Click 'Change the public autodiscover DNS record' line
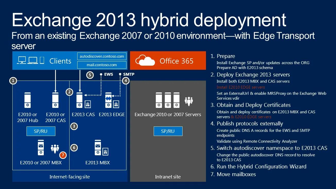This screenshot has height=189, width=336. tap(266, 157)
